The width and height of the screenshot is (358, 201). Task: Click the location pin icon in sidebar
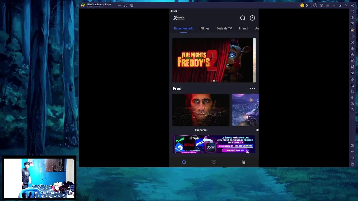point(352,97)
